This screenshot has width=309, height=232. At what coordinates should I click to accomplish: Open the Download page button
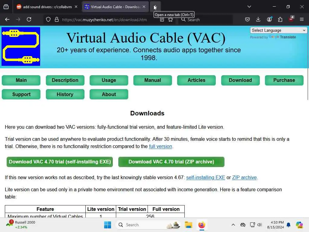[241, 80]
